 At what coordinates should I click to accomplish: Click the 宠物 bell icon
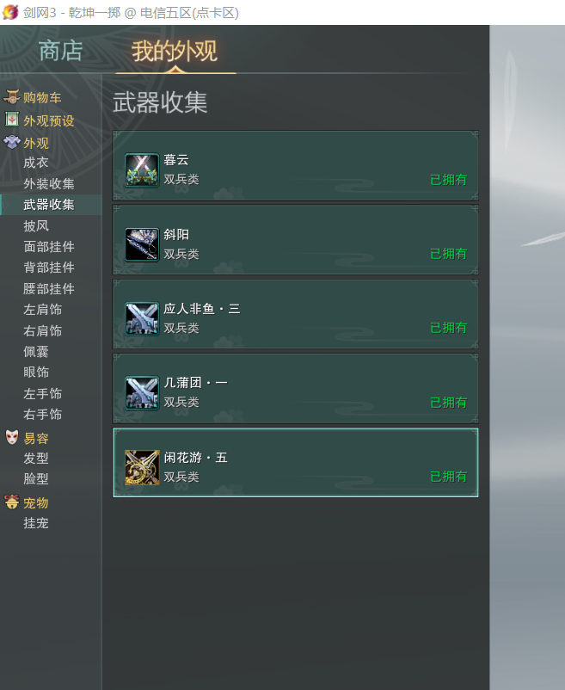(12, 502)
